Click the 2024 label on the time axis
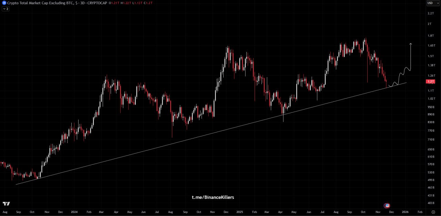 click(74, 212)
